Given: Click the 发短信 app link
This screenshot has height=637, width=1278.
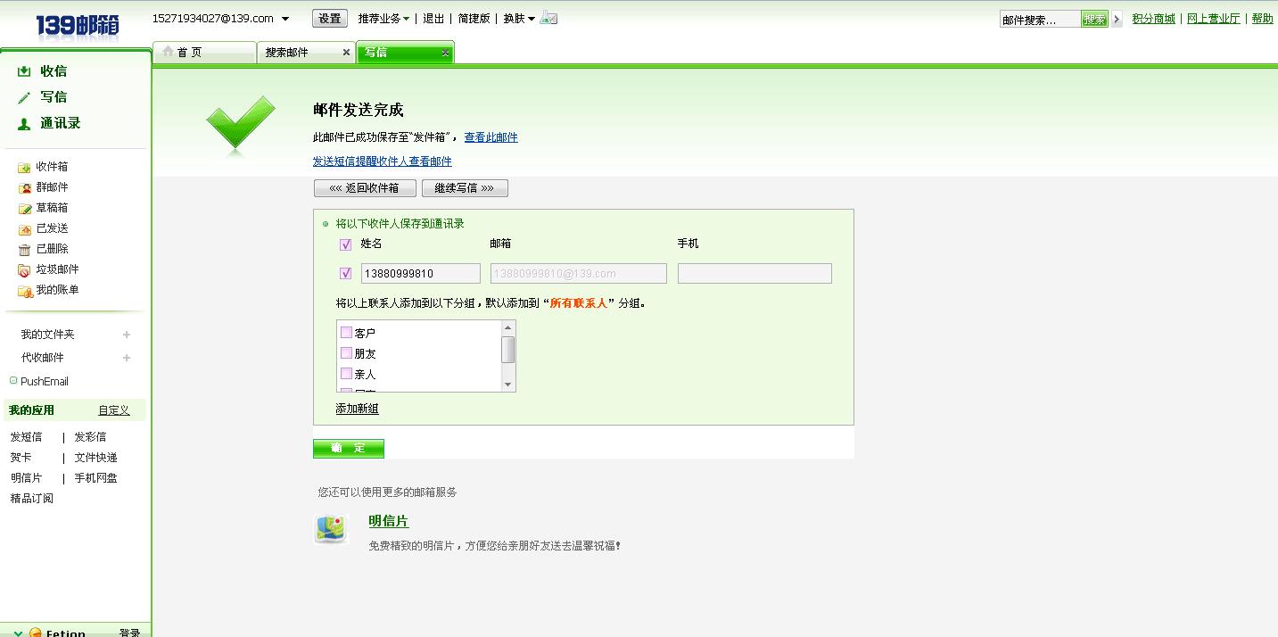Looking at the screenshot, I should [27, 437].
